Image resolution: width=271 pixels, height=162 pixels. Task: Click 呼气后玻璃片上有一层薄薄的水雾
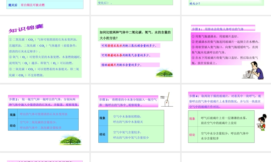[224, 118]
